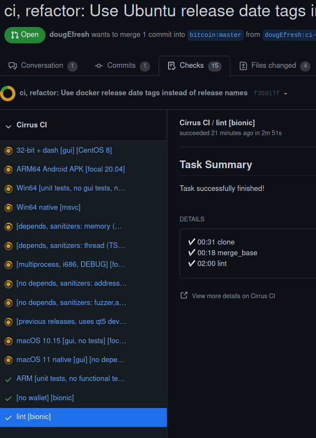Open the bitcoin:master base branch link
The image size is (316, 438).
[215, 35]
